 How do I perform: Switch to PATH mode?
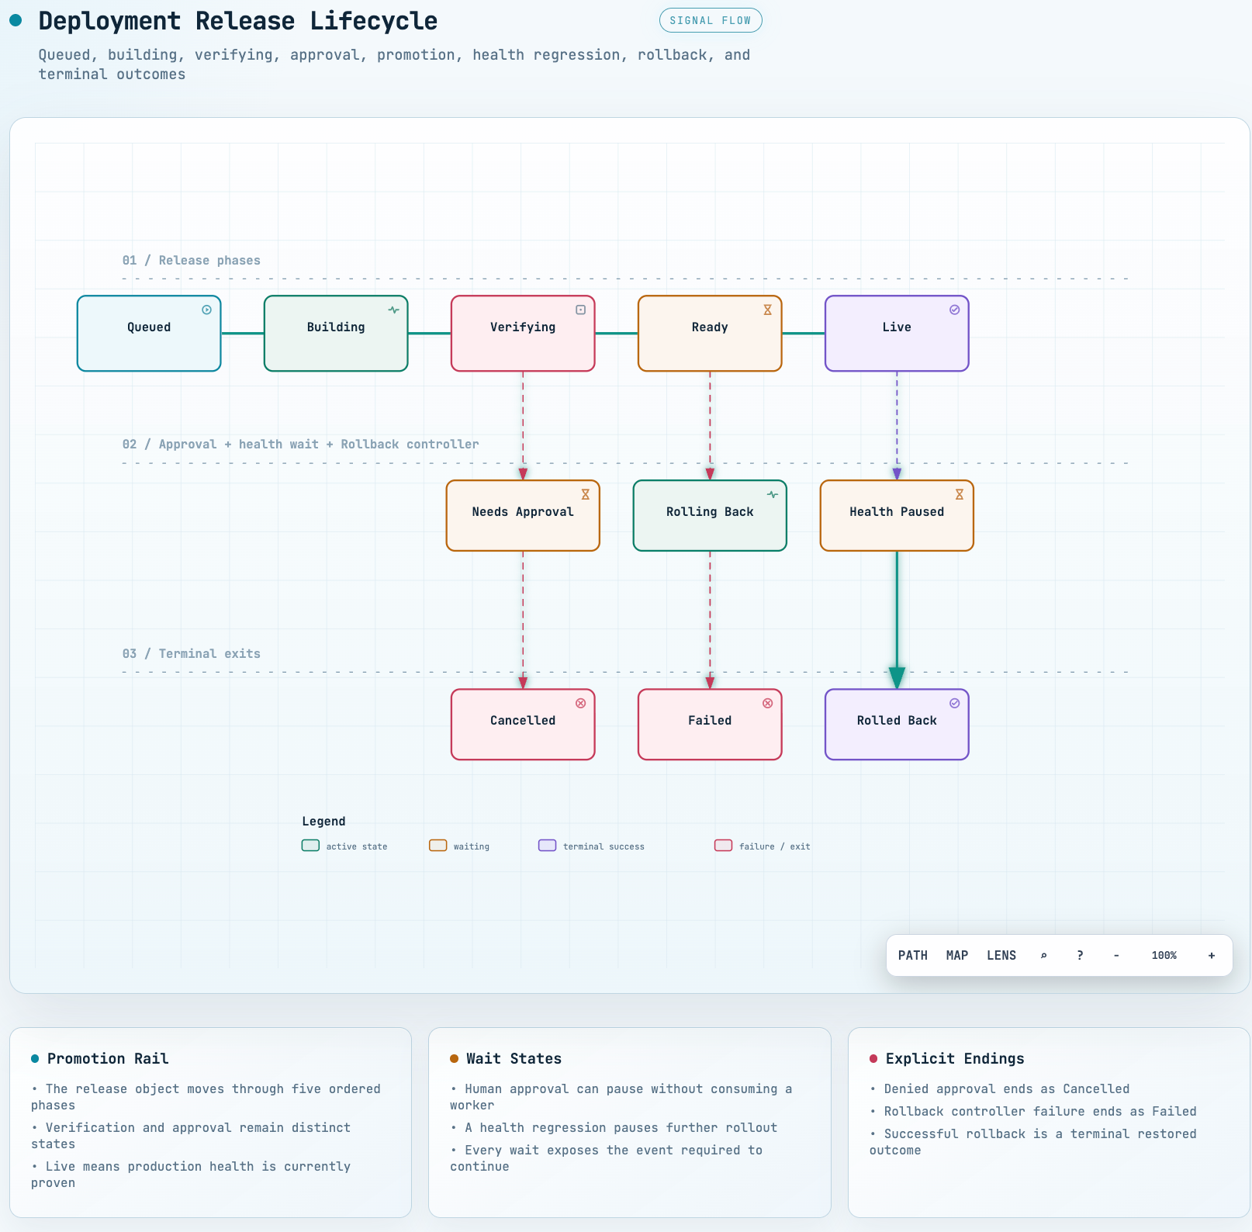pyautogui.click(x=913, y=955)
